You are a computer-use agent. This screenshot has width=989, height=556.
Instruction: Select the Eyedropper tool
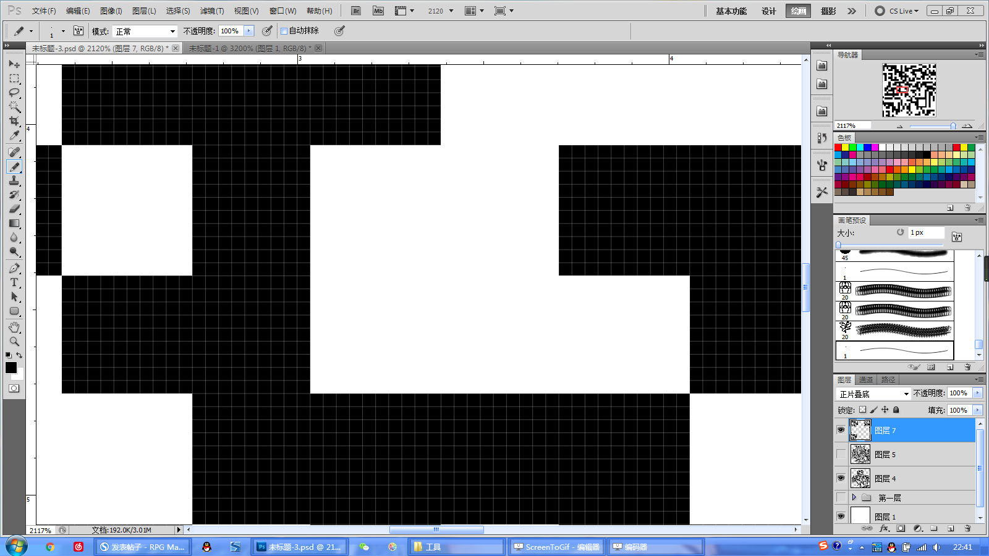(x=14, y=135)
